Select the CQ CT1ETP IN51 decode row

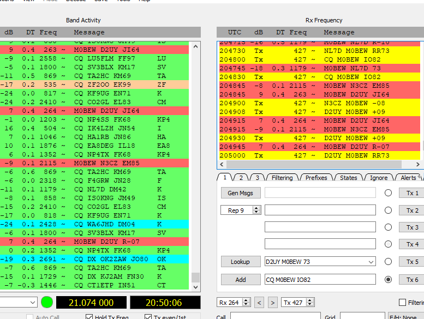(x=94, y=285)
